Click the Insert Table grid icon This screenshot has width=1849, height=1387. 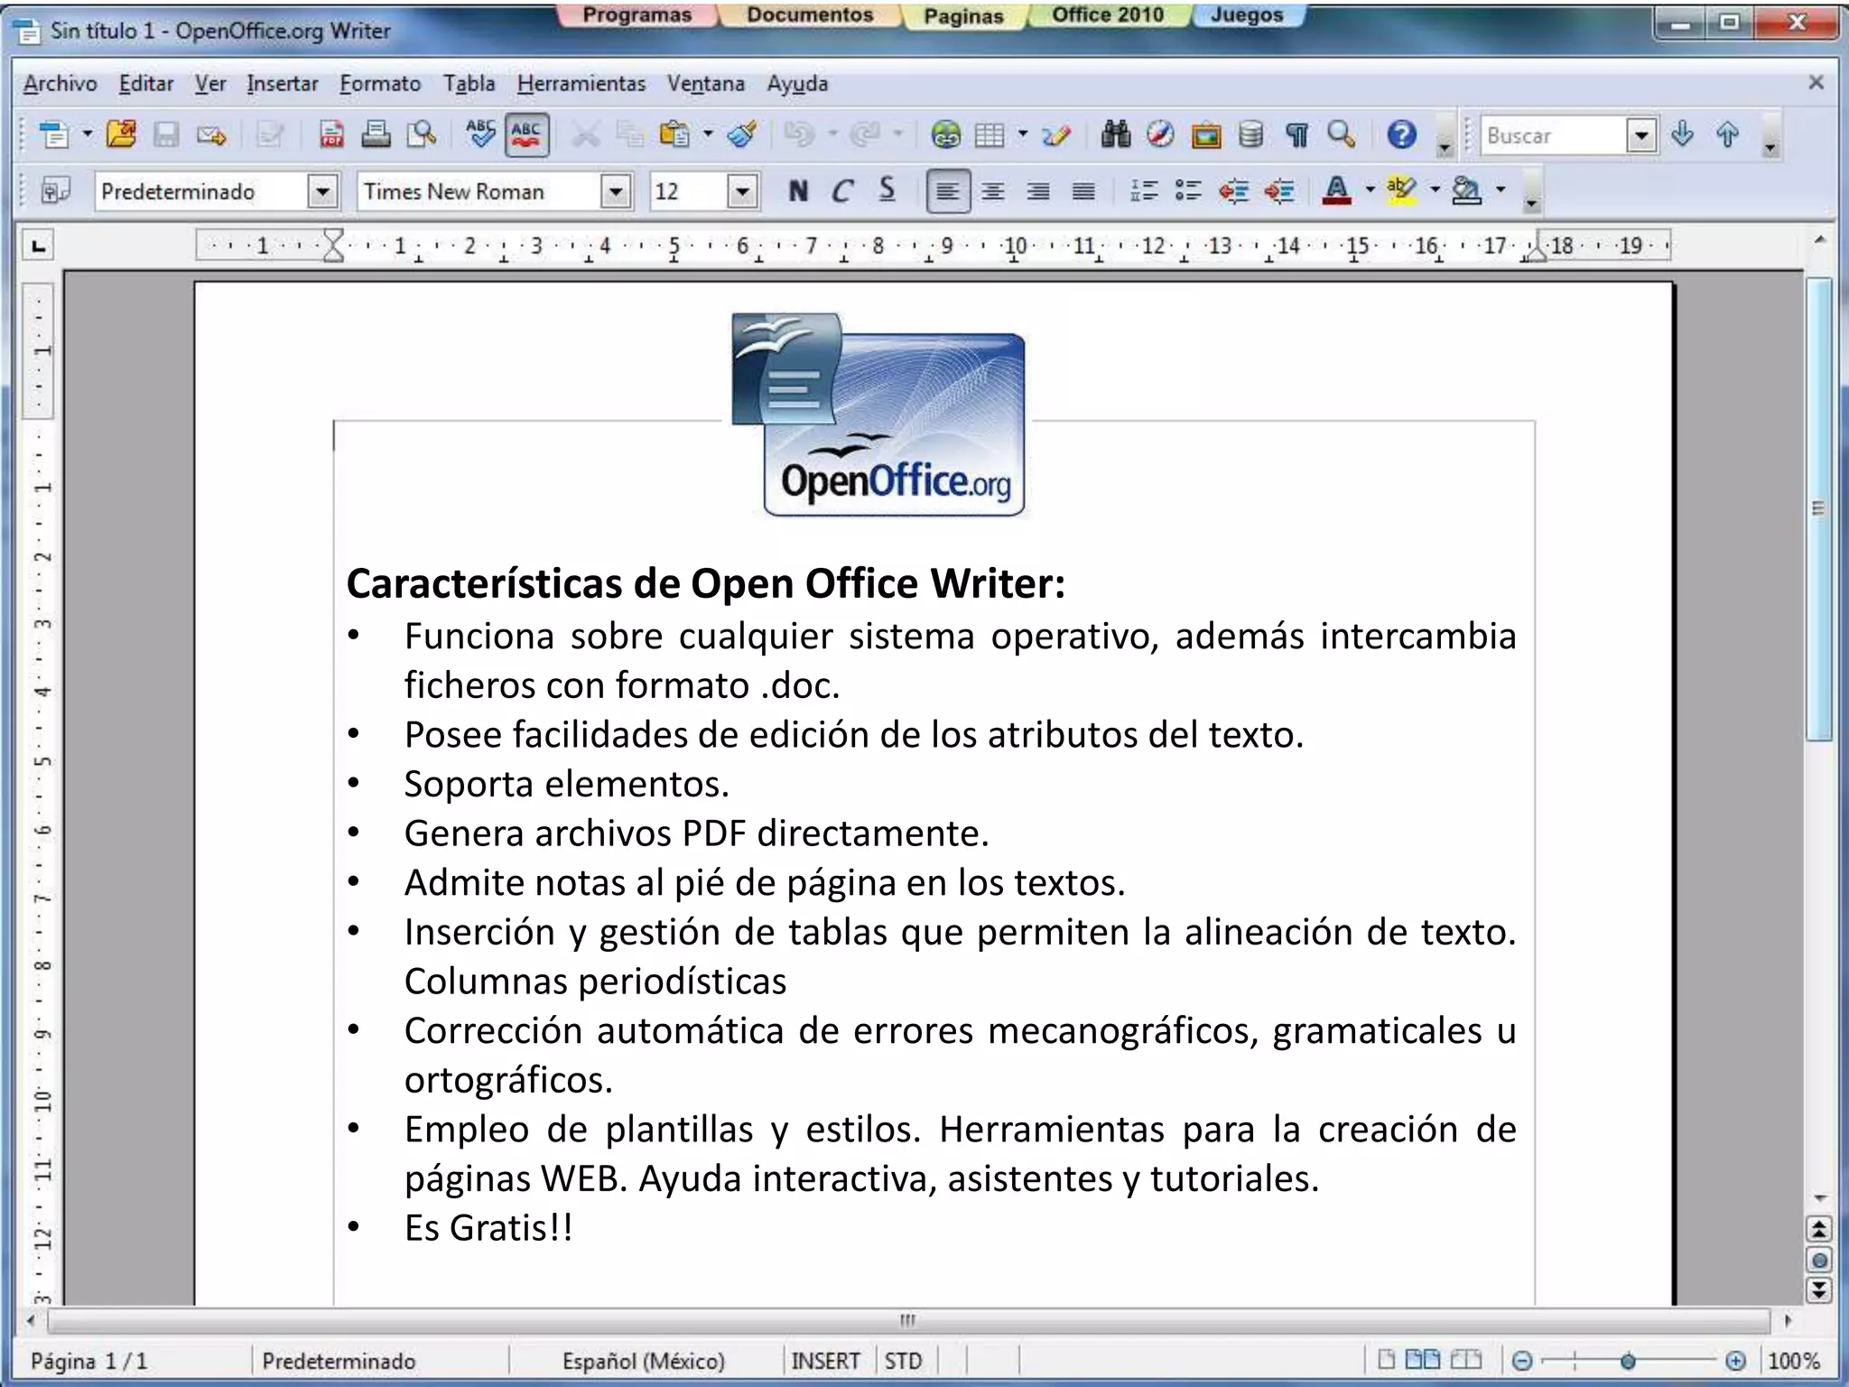[x=990, y=135]
